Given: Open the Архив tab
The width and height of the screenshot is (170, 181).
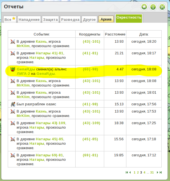Looking at the screenshot, I should [x=106, y=19].
